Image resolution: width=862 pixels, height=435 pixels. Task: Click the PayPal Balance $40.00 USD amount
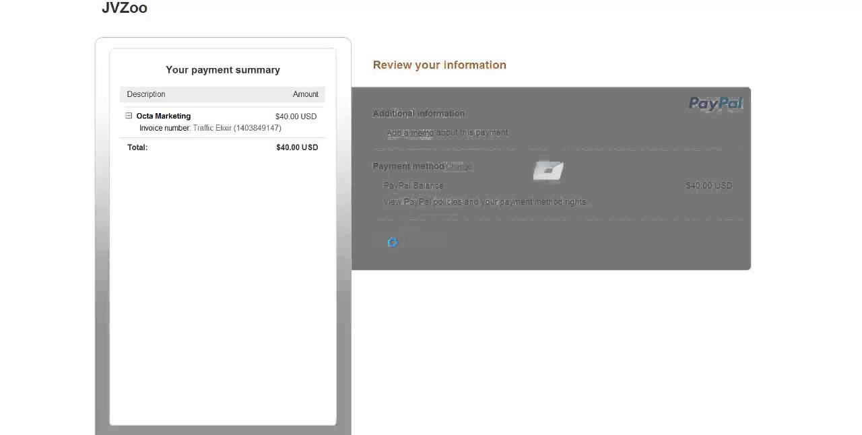pyautogui.click(x=709, y=186)
